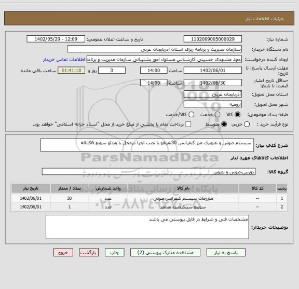Click the buyer notes text area
This screenshot has width=299, height=289.
[x=147, y=227]
